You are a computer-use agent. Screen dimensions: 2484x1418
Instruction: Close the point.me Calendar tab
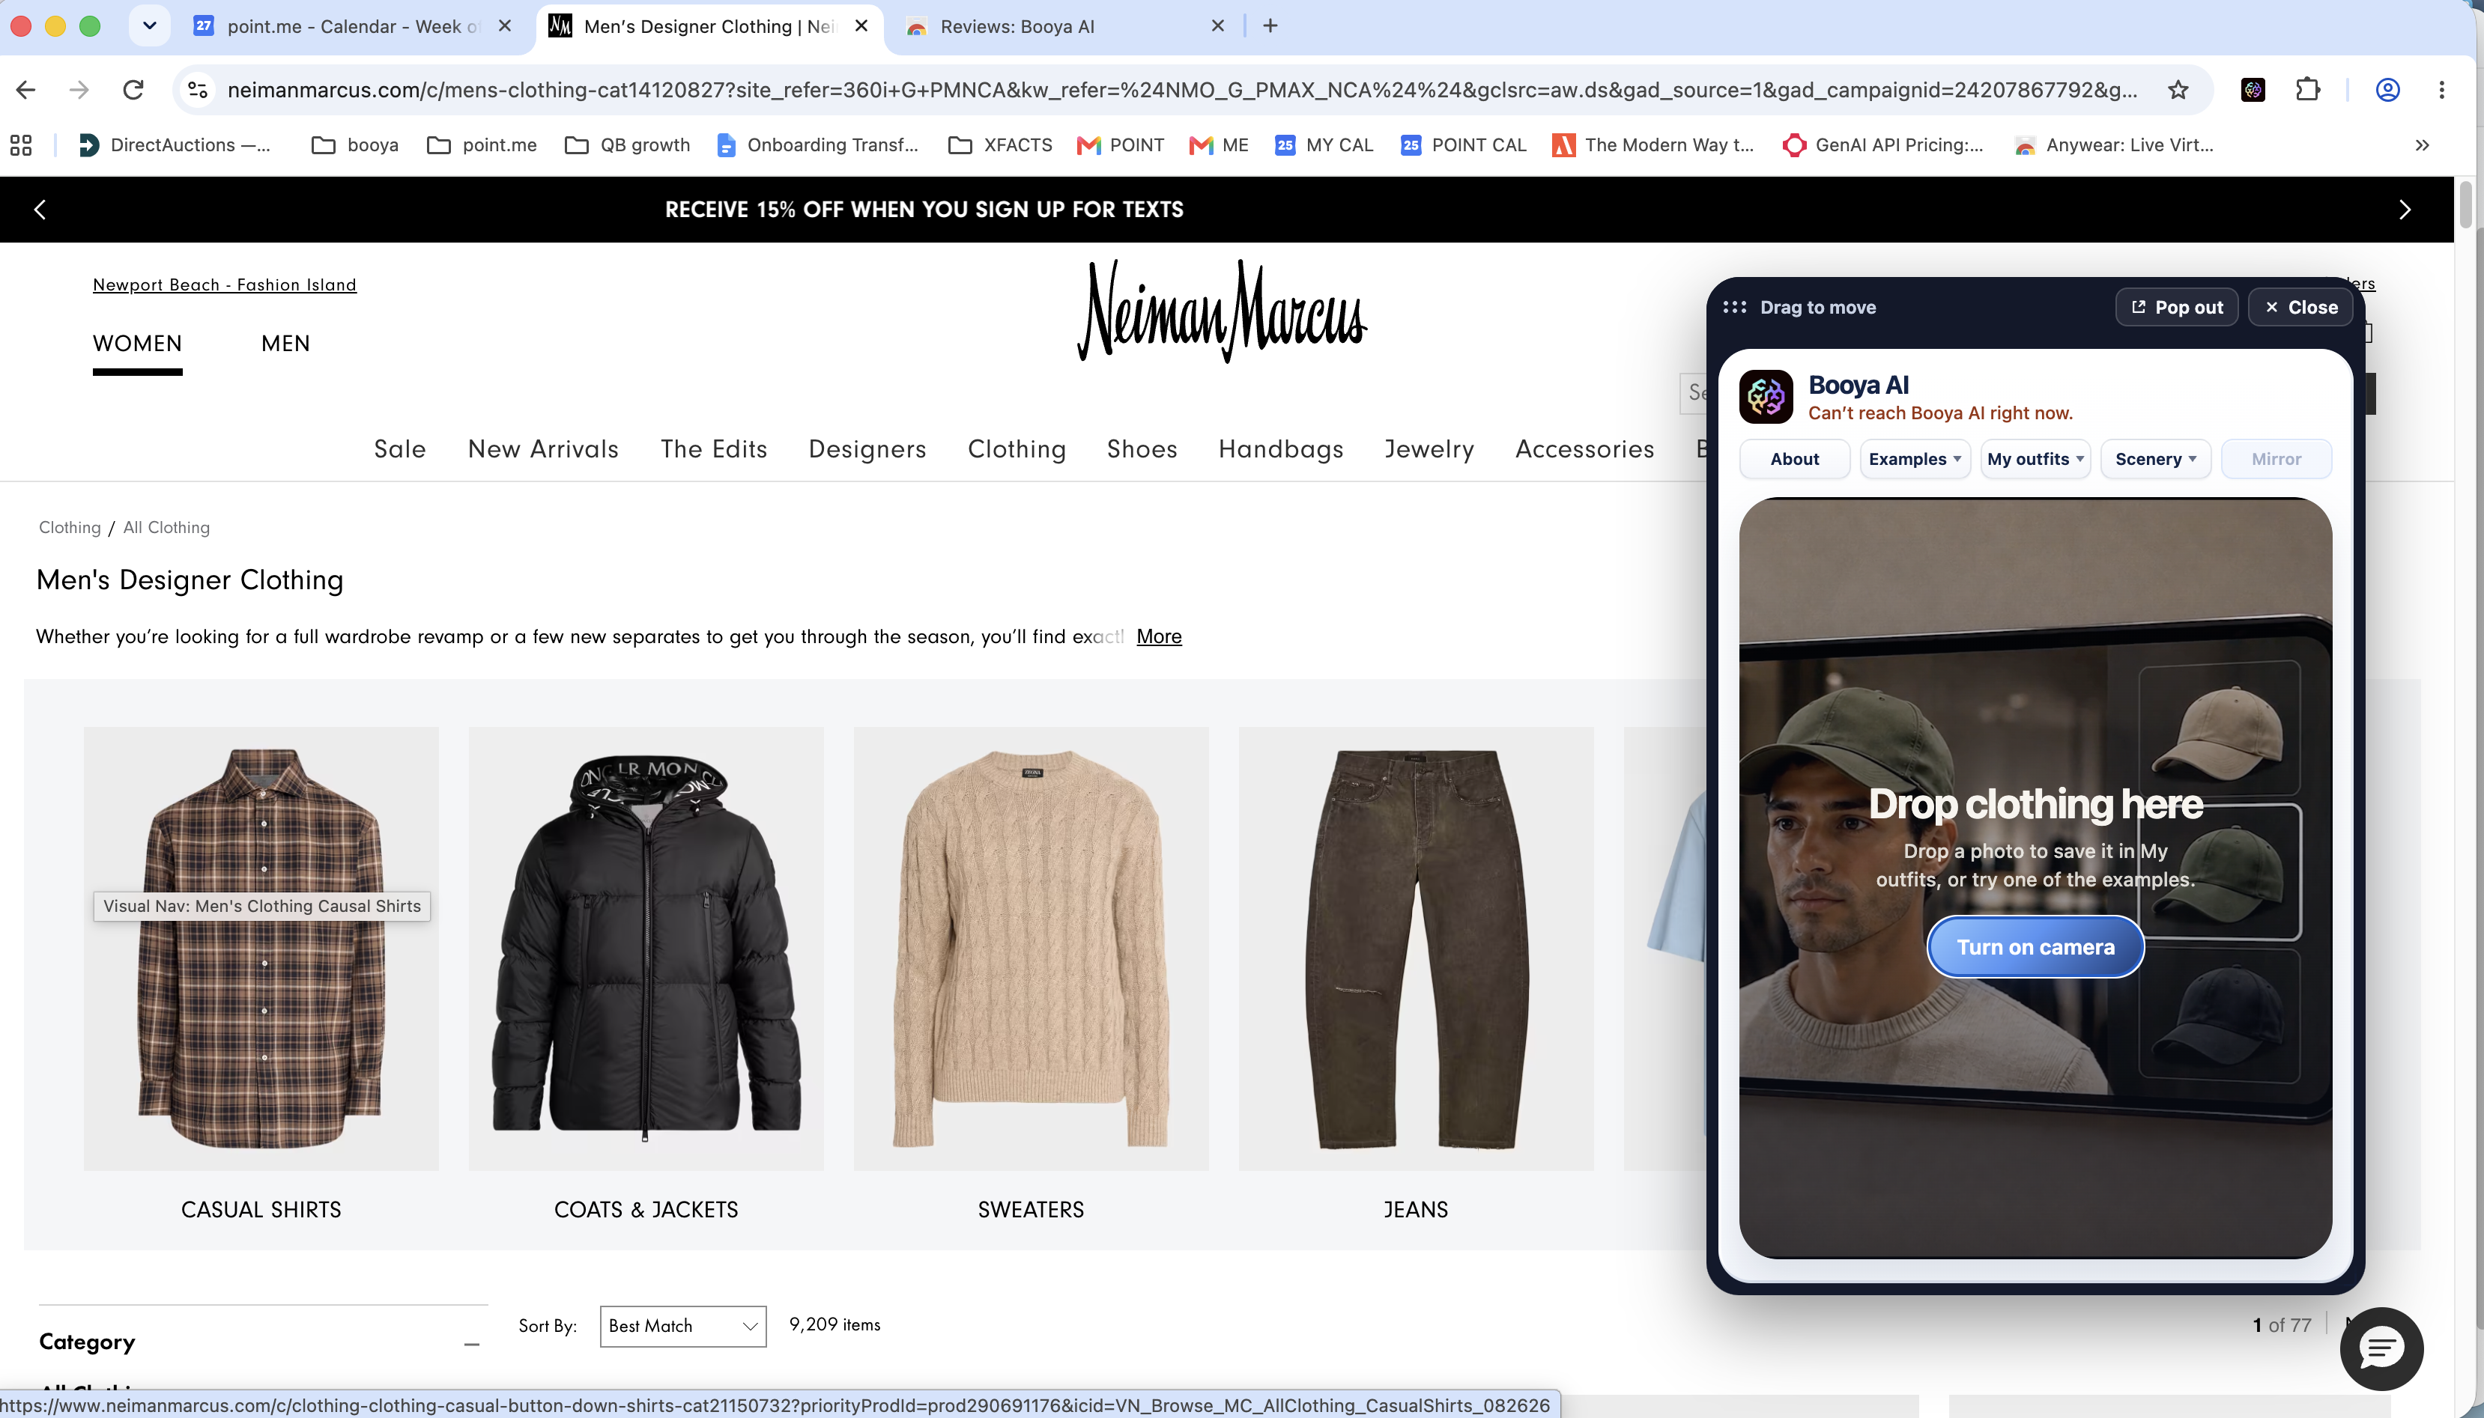click(x=505, y=26)
